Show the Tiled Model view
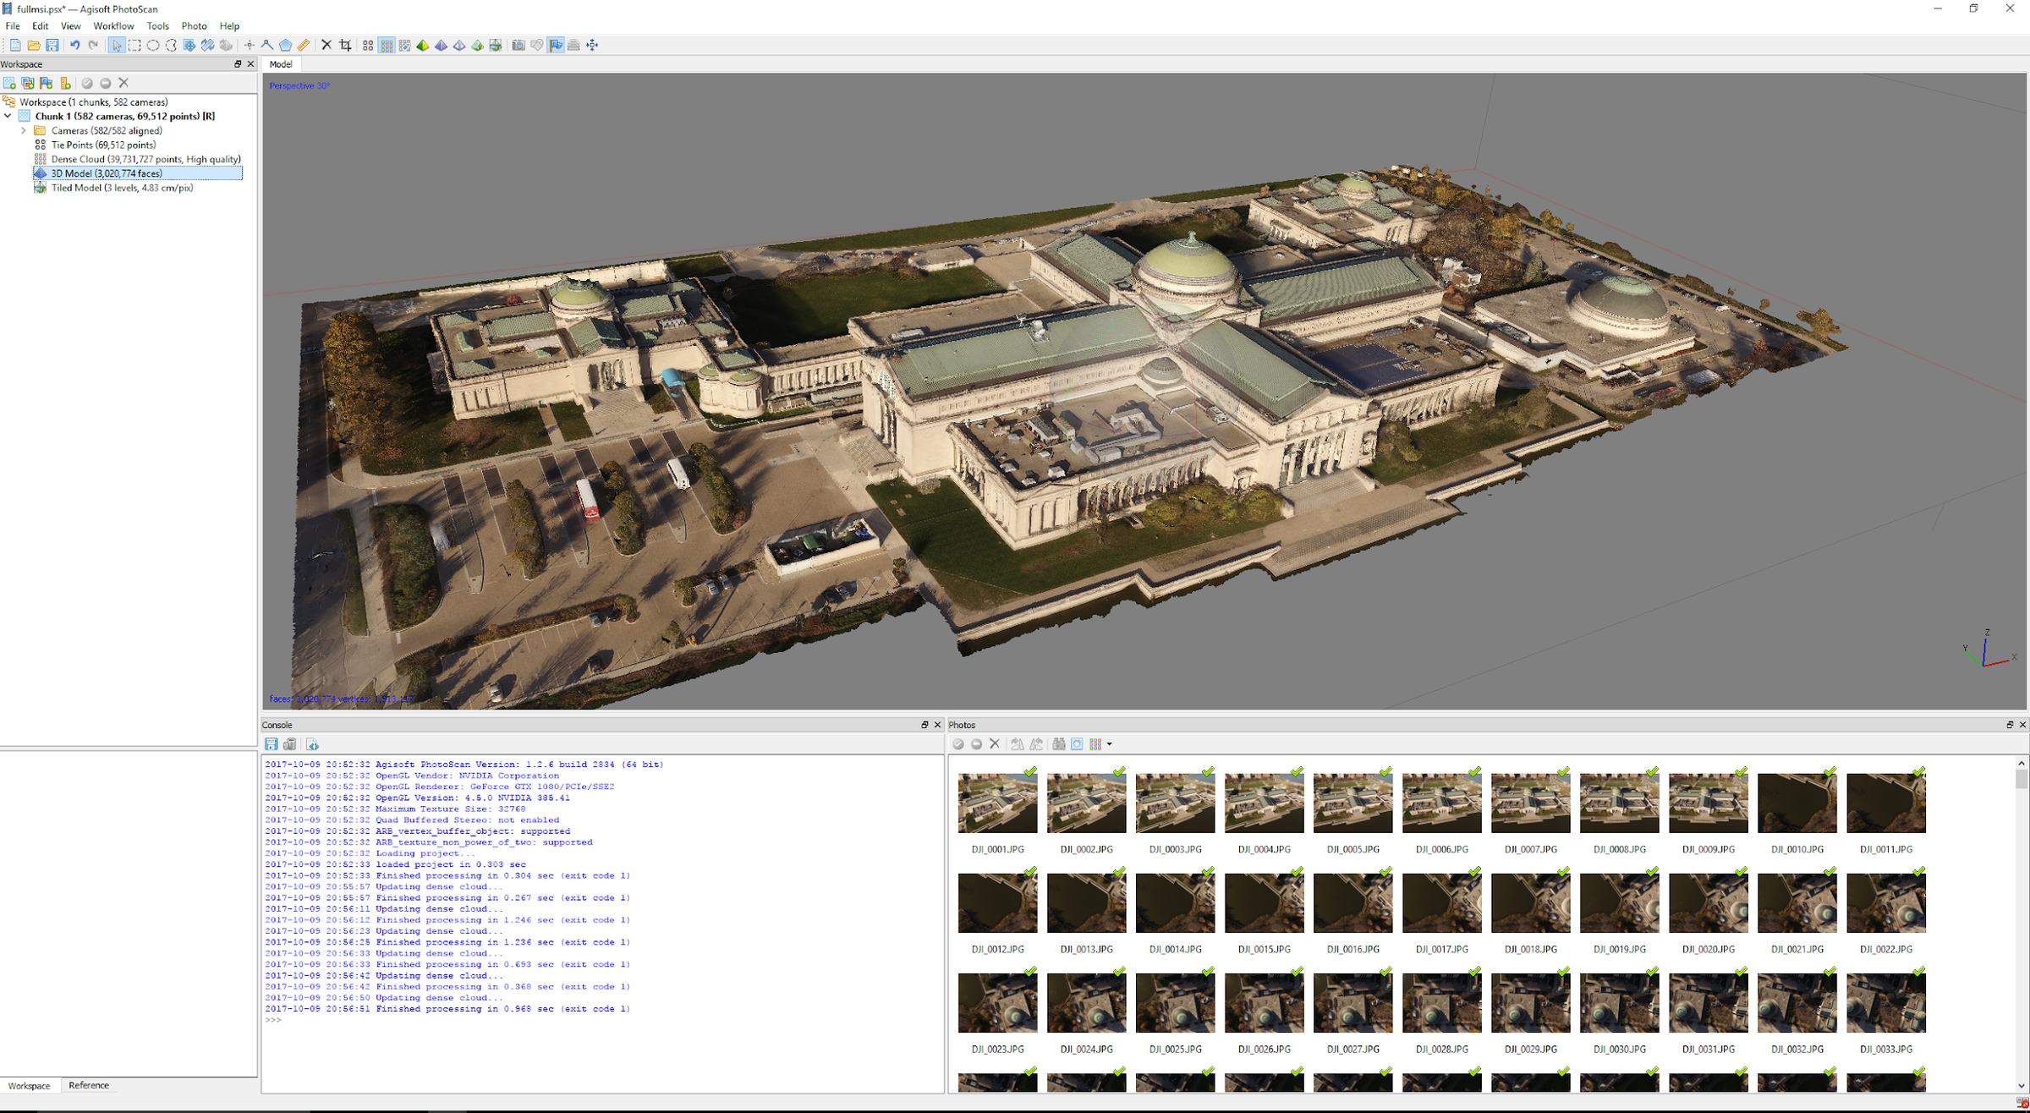The image size is (2030, 1113). click(496, 46)
